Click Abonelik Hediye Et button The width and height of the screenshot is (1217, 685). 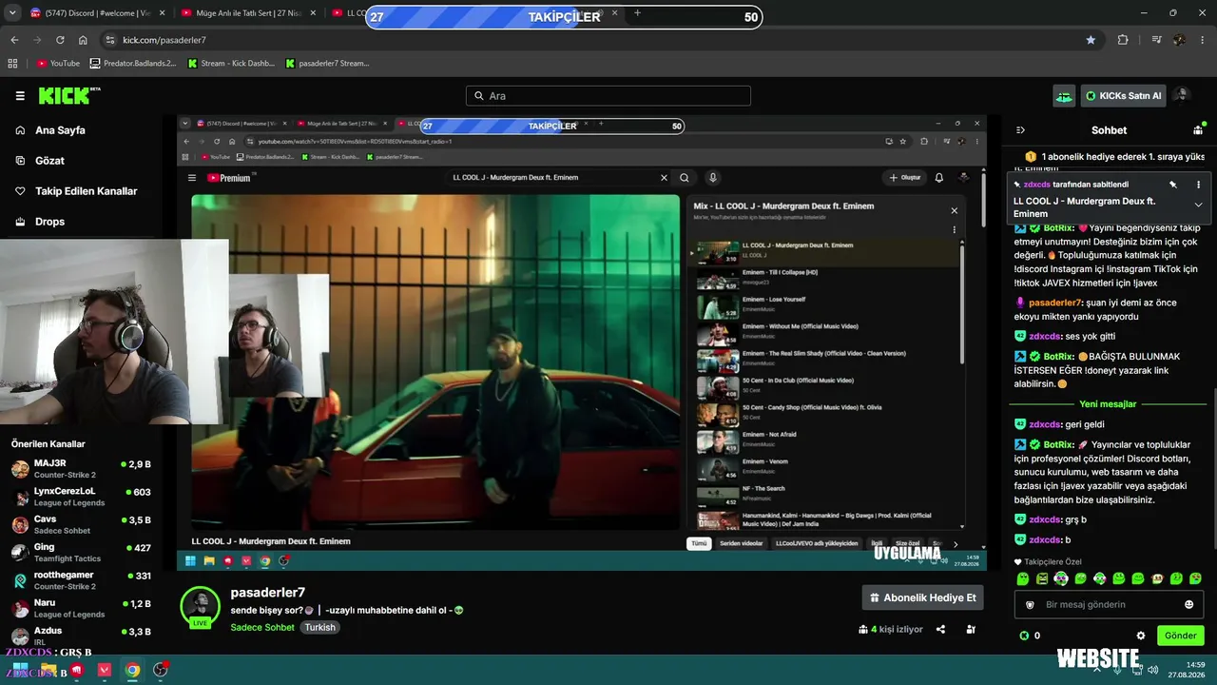pos(922,597)
